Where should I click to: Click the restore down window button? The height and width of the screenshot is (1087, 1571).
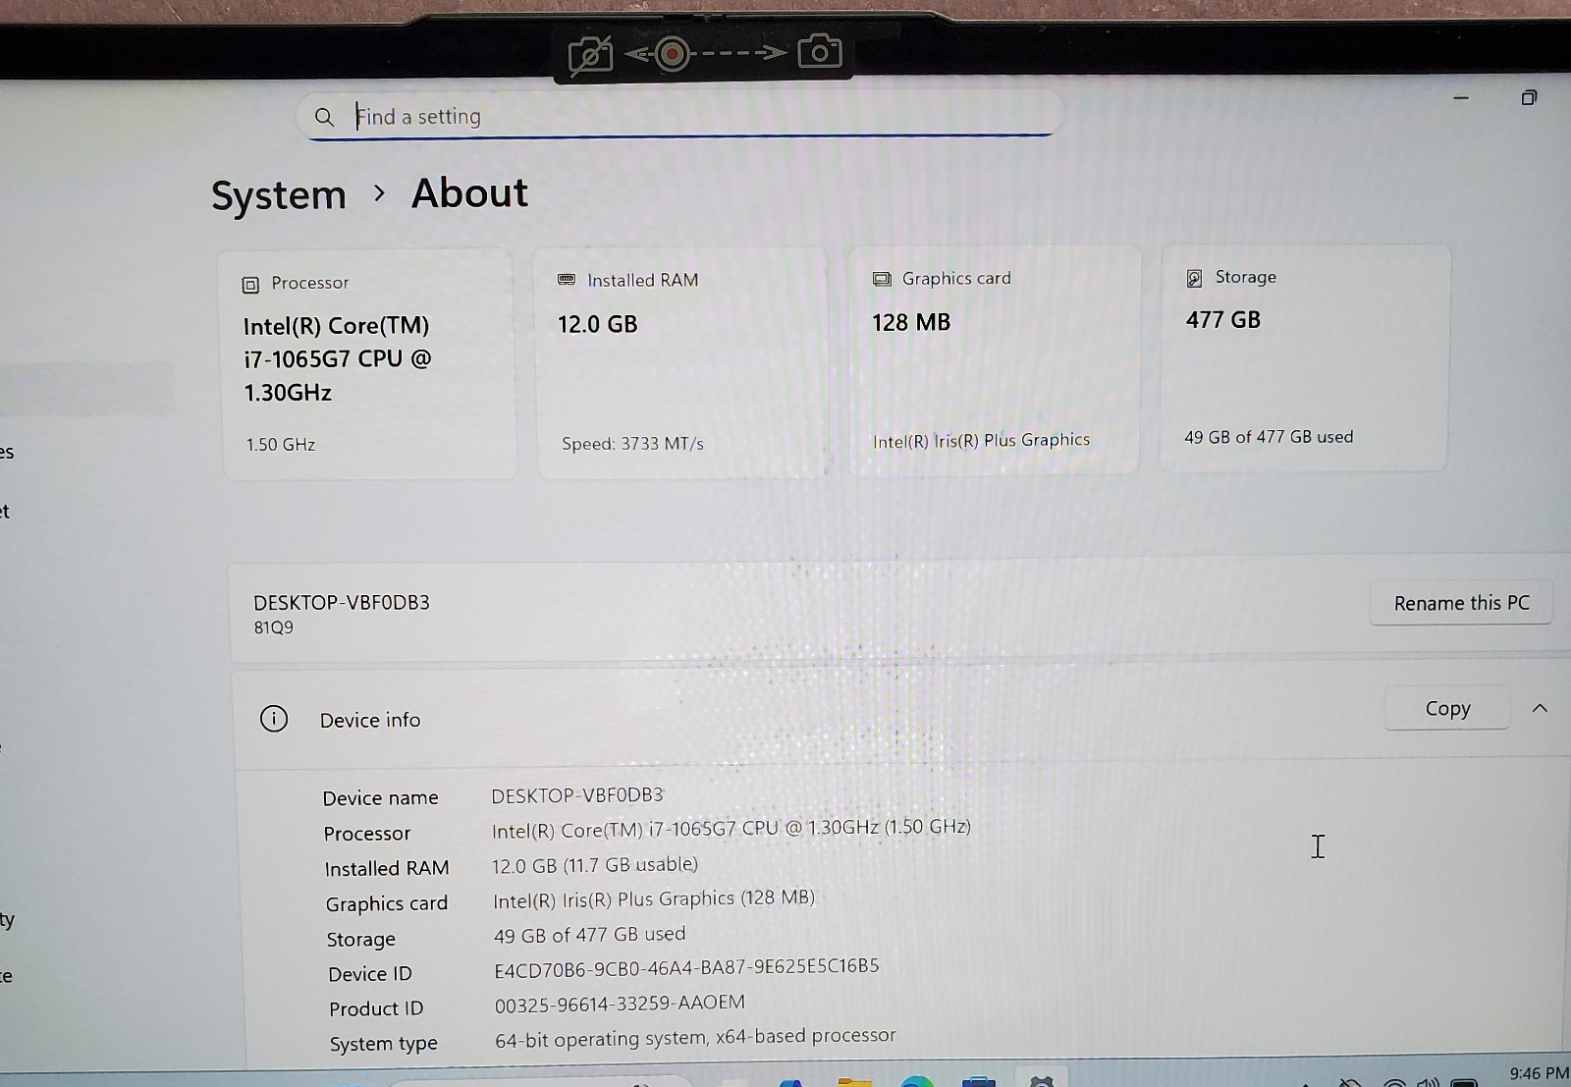(x=1529, y=97)
